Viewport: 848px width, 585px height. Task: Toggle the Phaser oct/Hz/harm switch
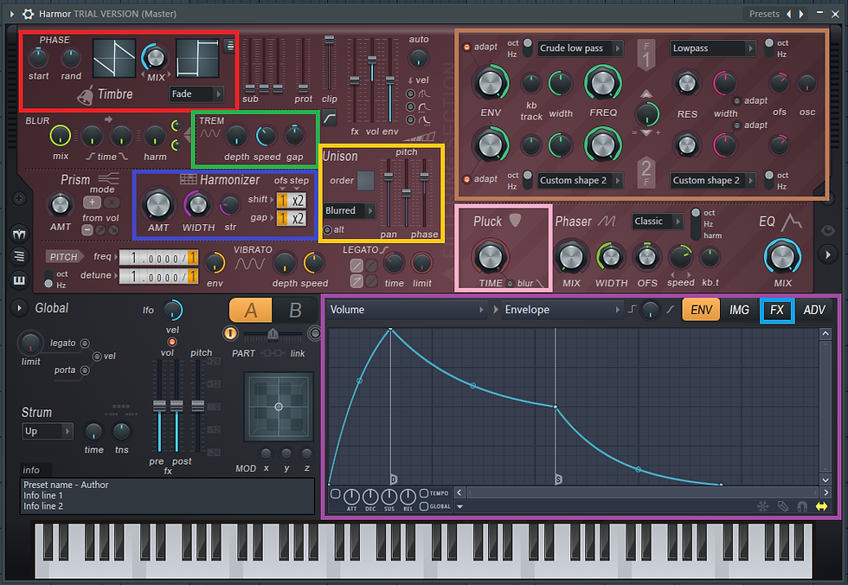tap(696, 224)
